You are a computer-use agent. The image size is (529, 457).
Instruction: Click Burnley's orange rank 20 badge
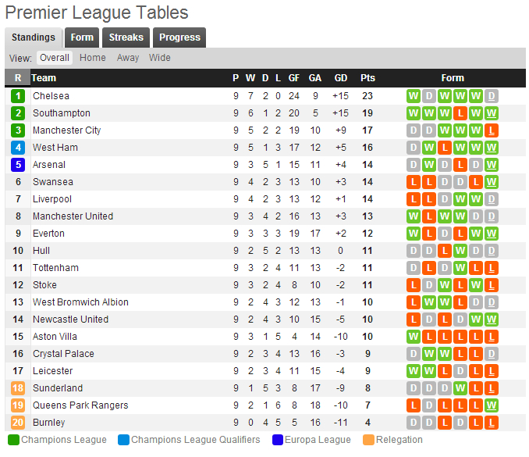(x=18, y=423)
